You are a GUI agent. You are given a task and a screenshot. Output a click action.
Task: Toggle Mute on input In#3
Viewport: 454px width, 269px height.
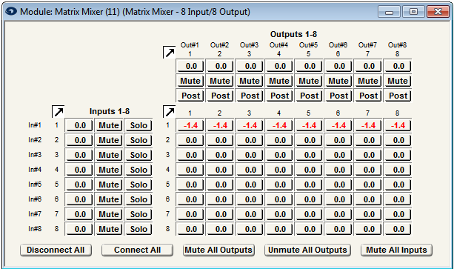pos(109,155)
